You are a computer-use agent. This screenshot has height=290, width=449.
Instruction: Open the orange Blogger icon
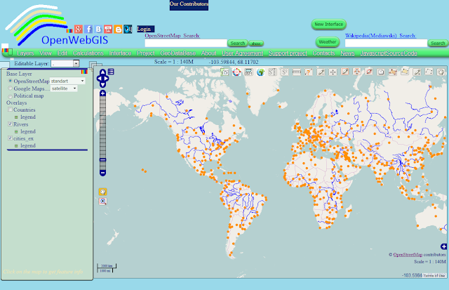pyautogui.click(x=118, y=29)
